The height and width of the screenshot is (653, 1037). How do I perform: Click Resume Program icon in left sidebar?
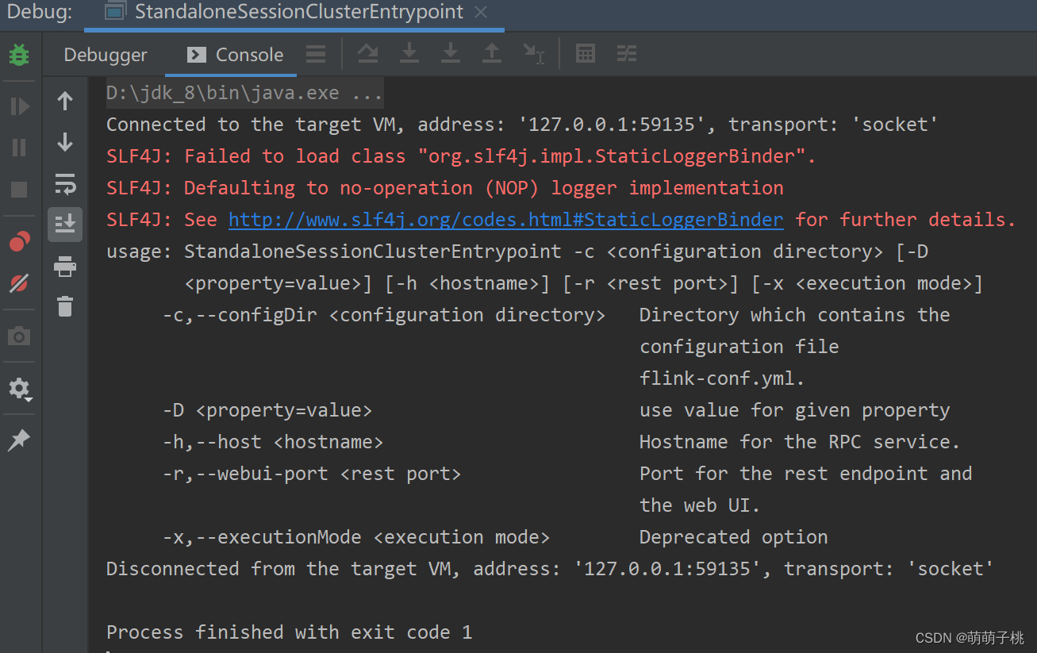point(19,106)
